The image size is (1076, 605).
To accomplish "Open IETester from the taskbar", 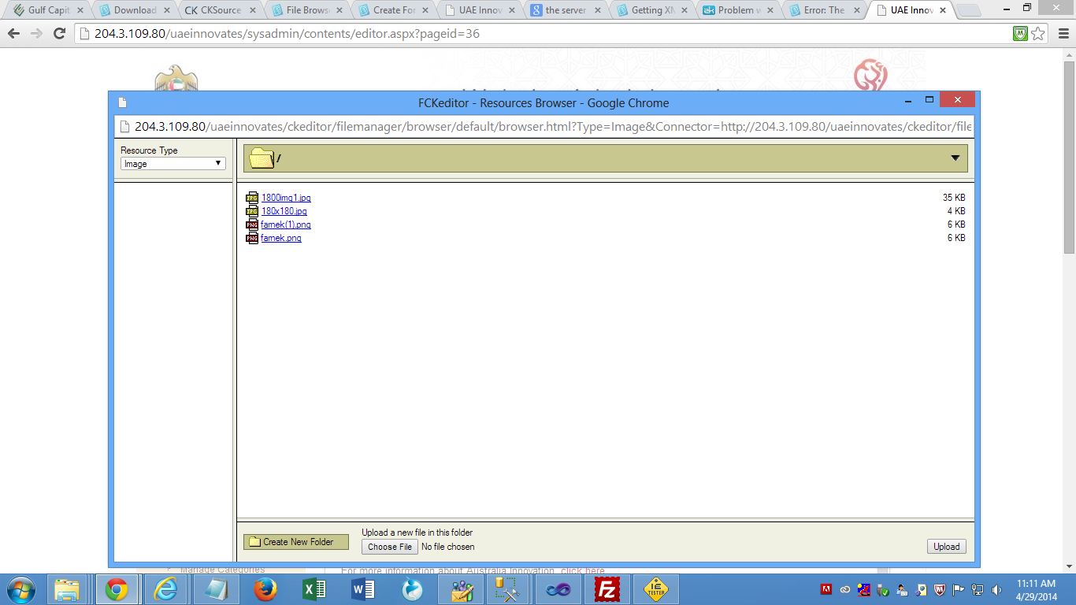I will (656, 589).
